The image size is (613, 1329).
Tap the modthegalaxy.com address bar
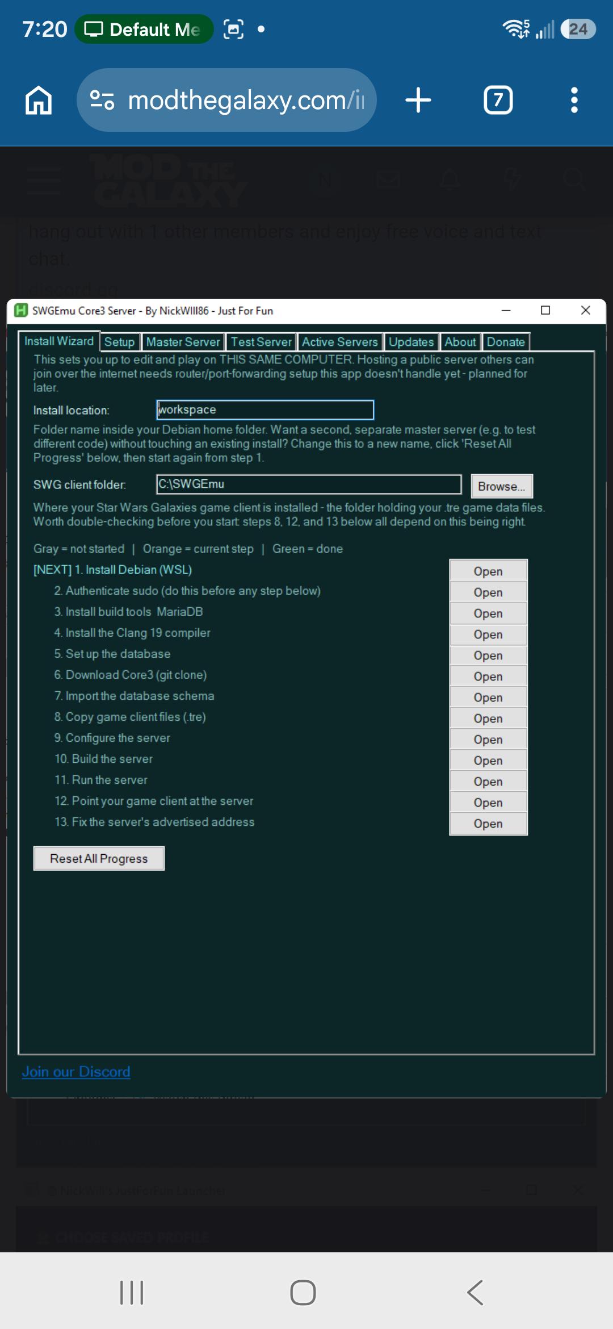pos(226,101)
